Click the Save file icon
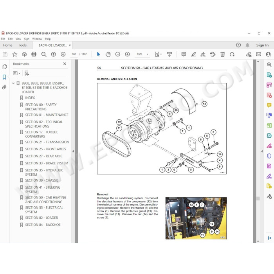 [x=5, y=54]
